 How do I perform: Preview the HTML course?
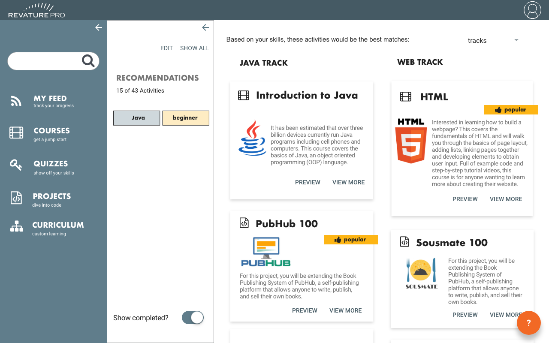(x=465, y=199)
